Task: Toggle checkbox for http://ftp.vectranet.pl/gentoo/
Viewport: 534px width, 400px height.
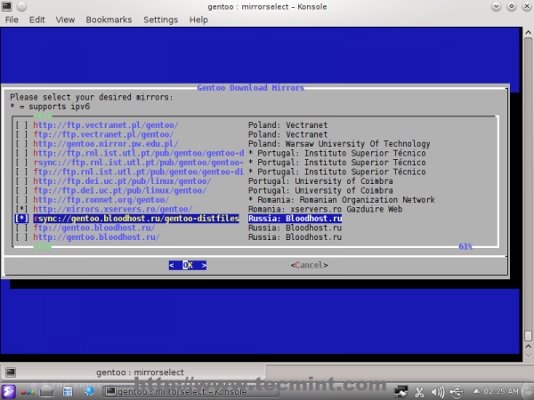Action: [x=21, y=125]
